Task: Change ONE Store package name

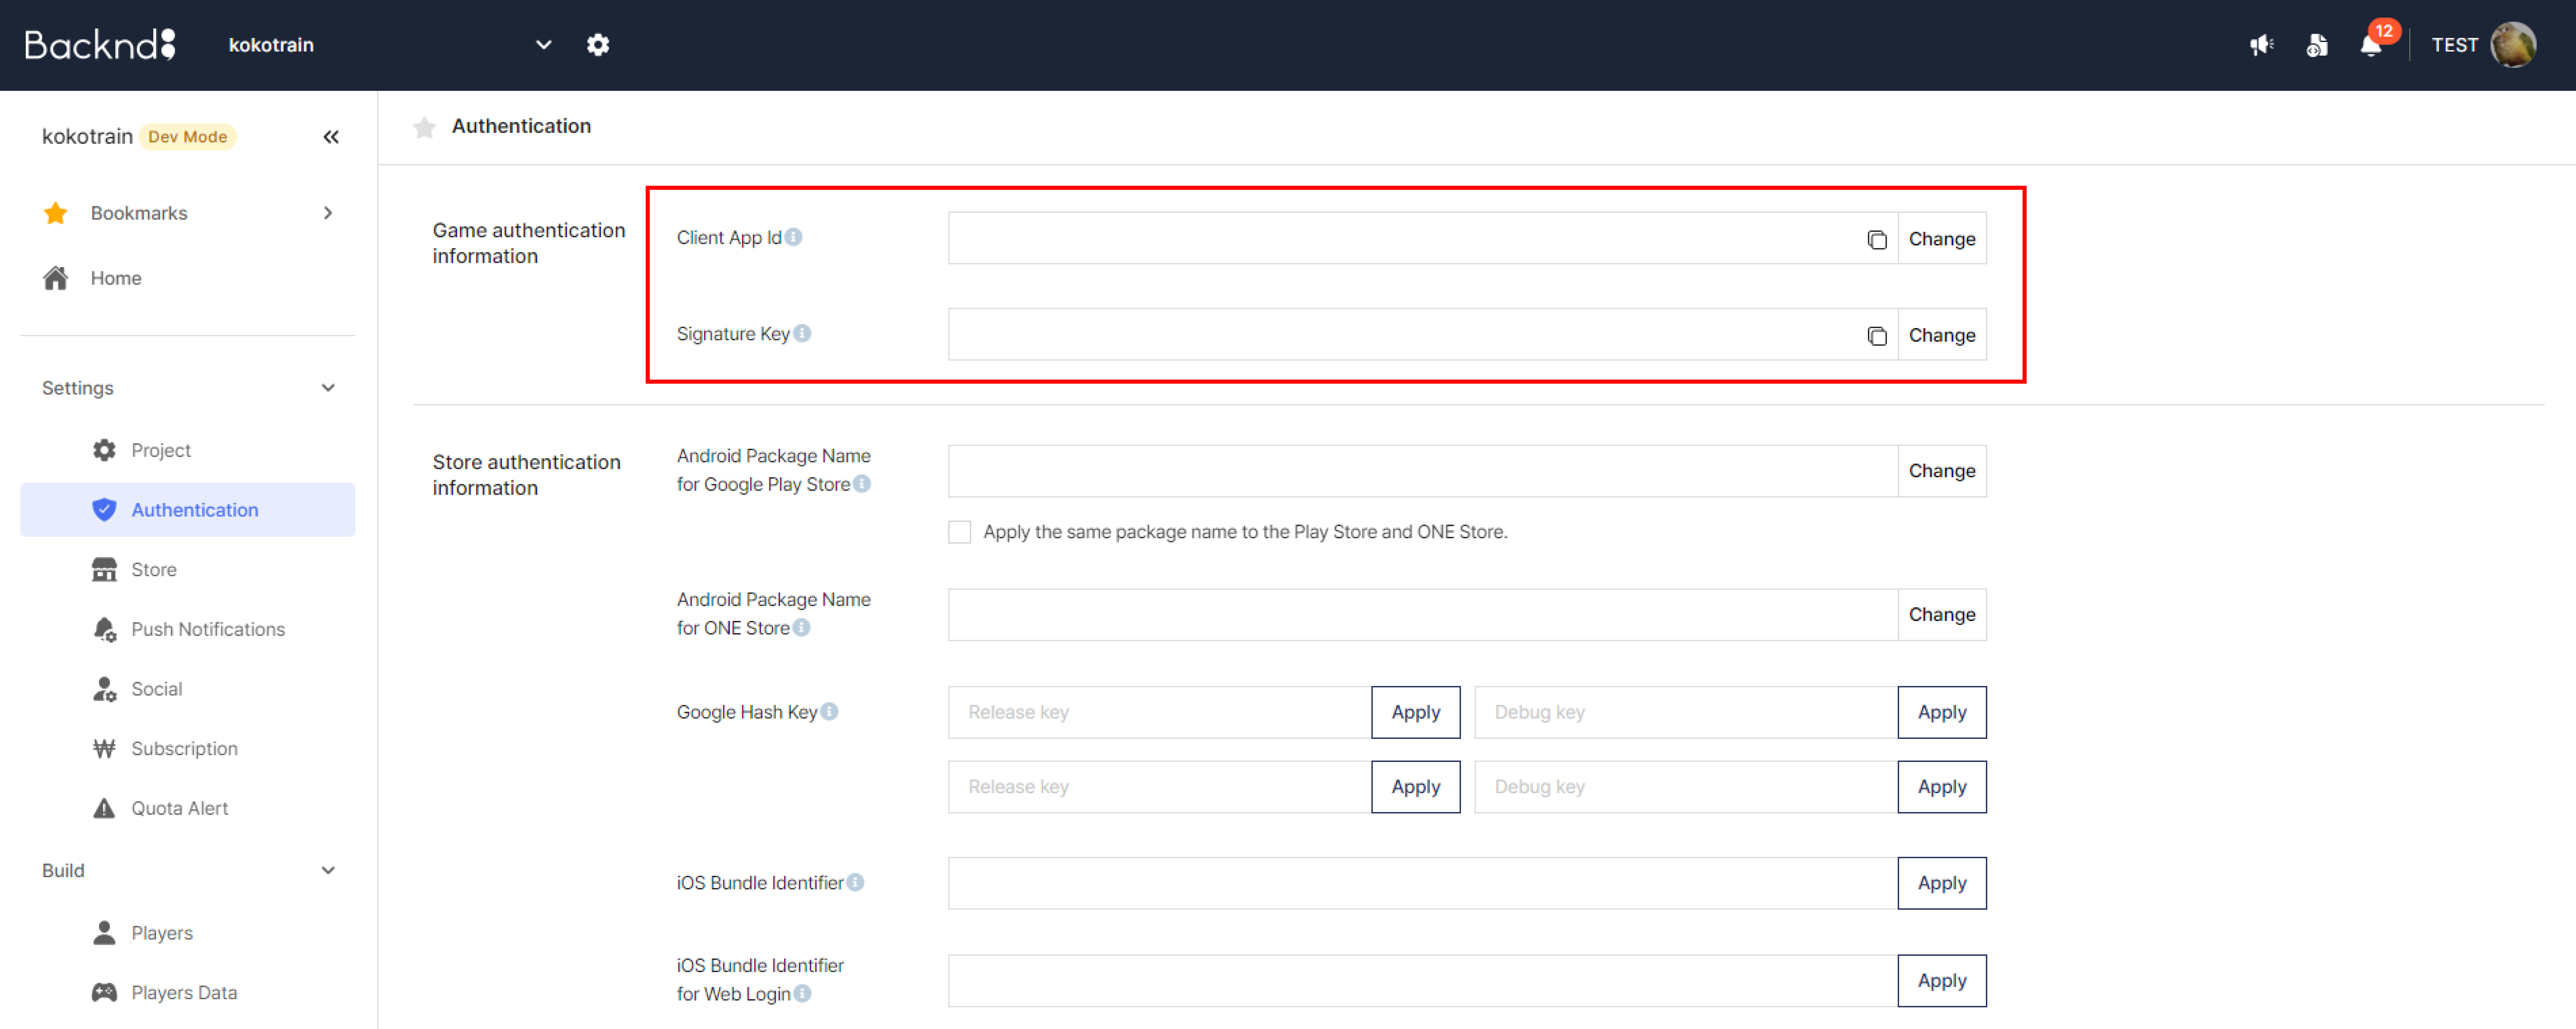Action: pos(1941,614)
